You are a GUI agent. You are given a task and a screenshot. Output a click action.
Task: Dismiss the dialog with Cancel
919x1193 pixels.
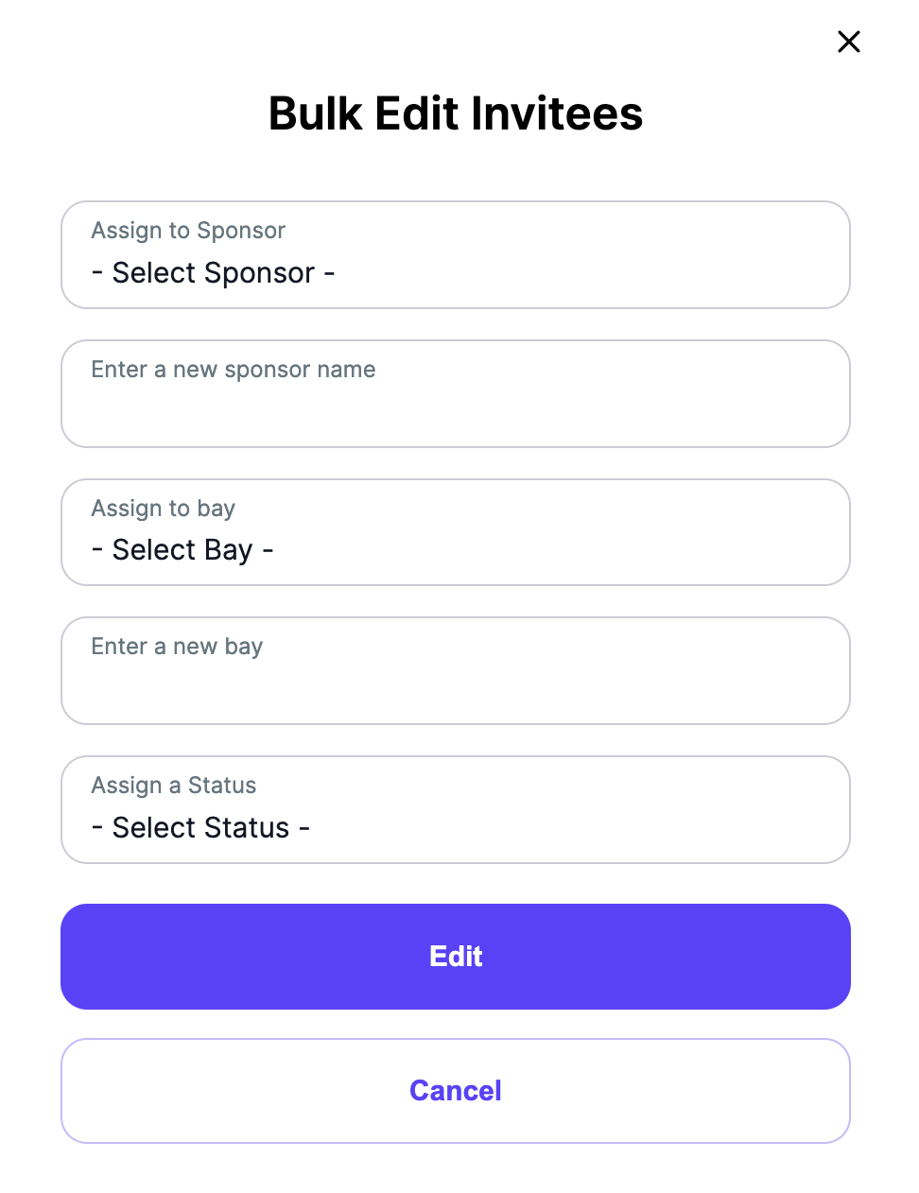[456, 1090]
